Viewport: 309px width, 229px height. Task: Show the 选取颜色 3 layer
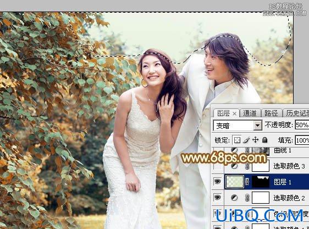tap(217, 166)
